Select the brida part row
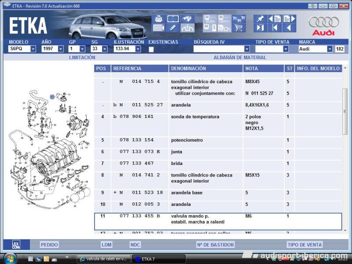Image resolution: width=352 pixels, height=264 pixels. tap(218, 166)
